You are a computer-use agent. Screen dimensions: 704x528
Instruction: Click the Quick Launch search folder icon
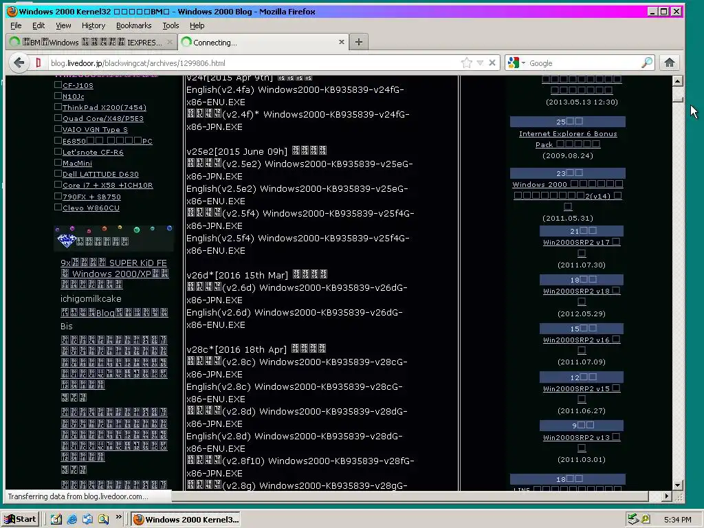[104, 520]
